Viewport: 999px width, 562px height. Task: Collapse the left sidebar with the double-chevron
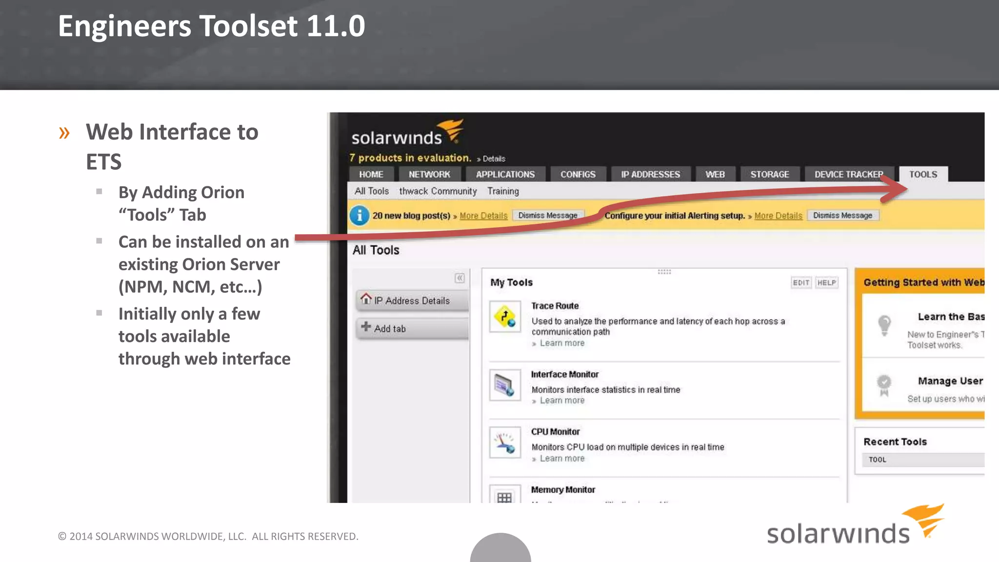[x=460, y=278]
